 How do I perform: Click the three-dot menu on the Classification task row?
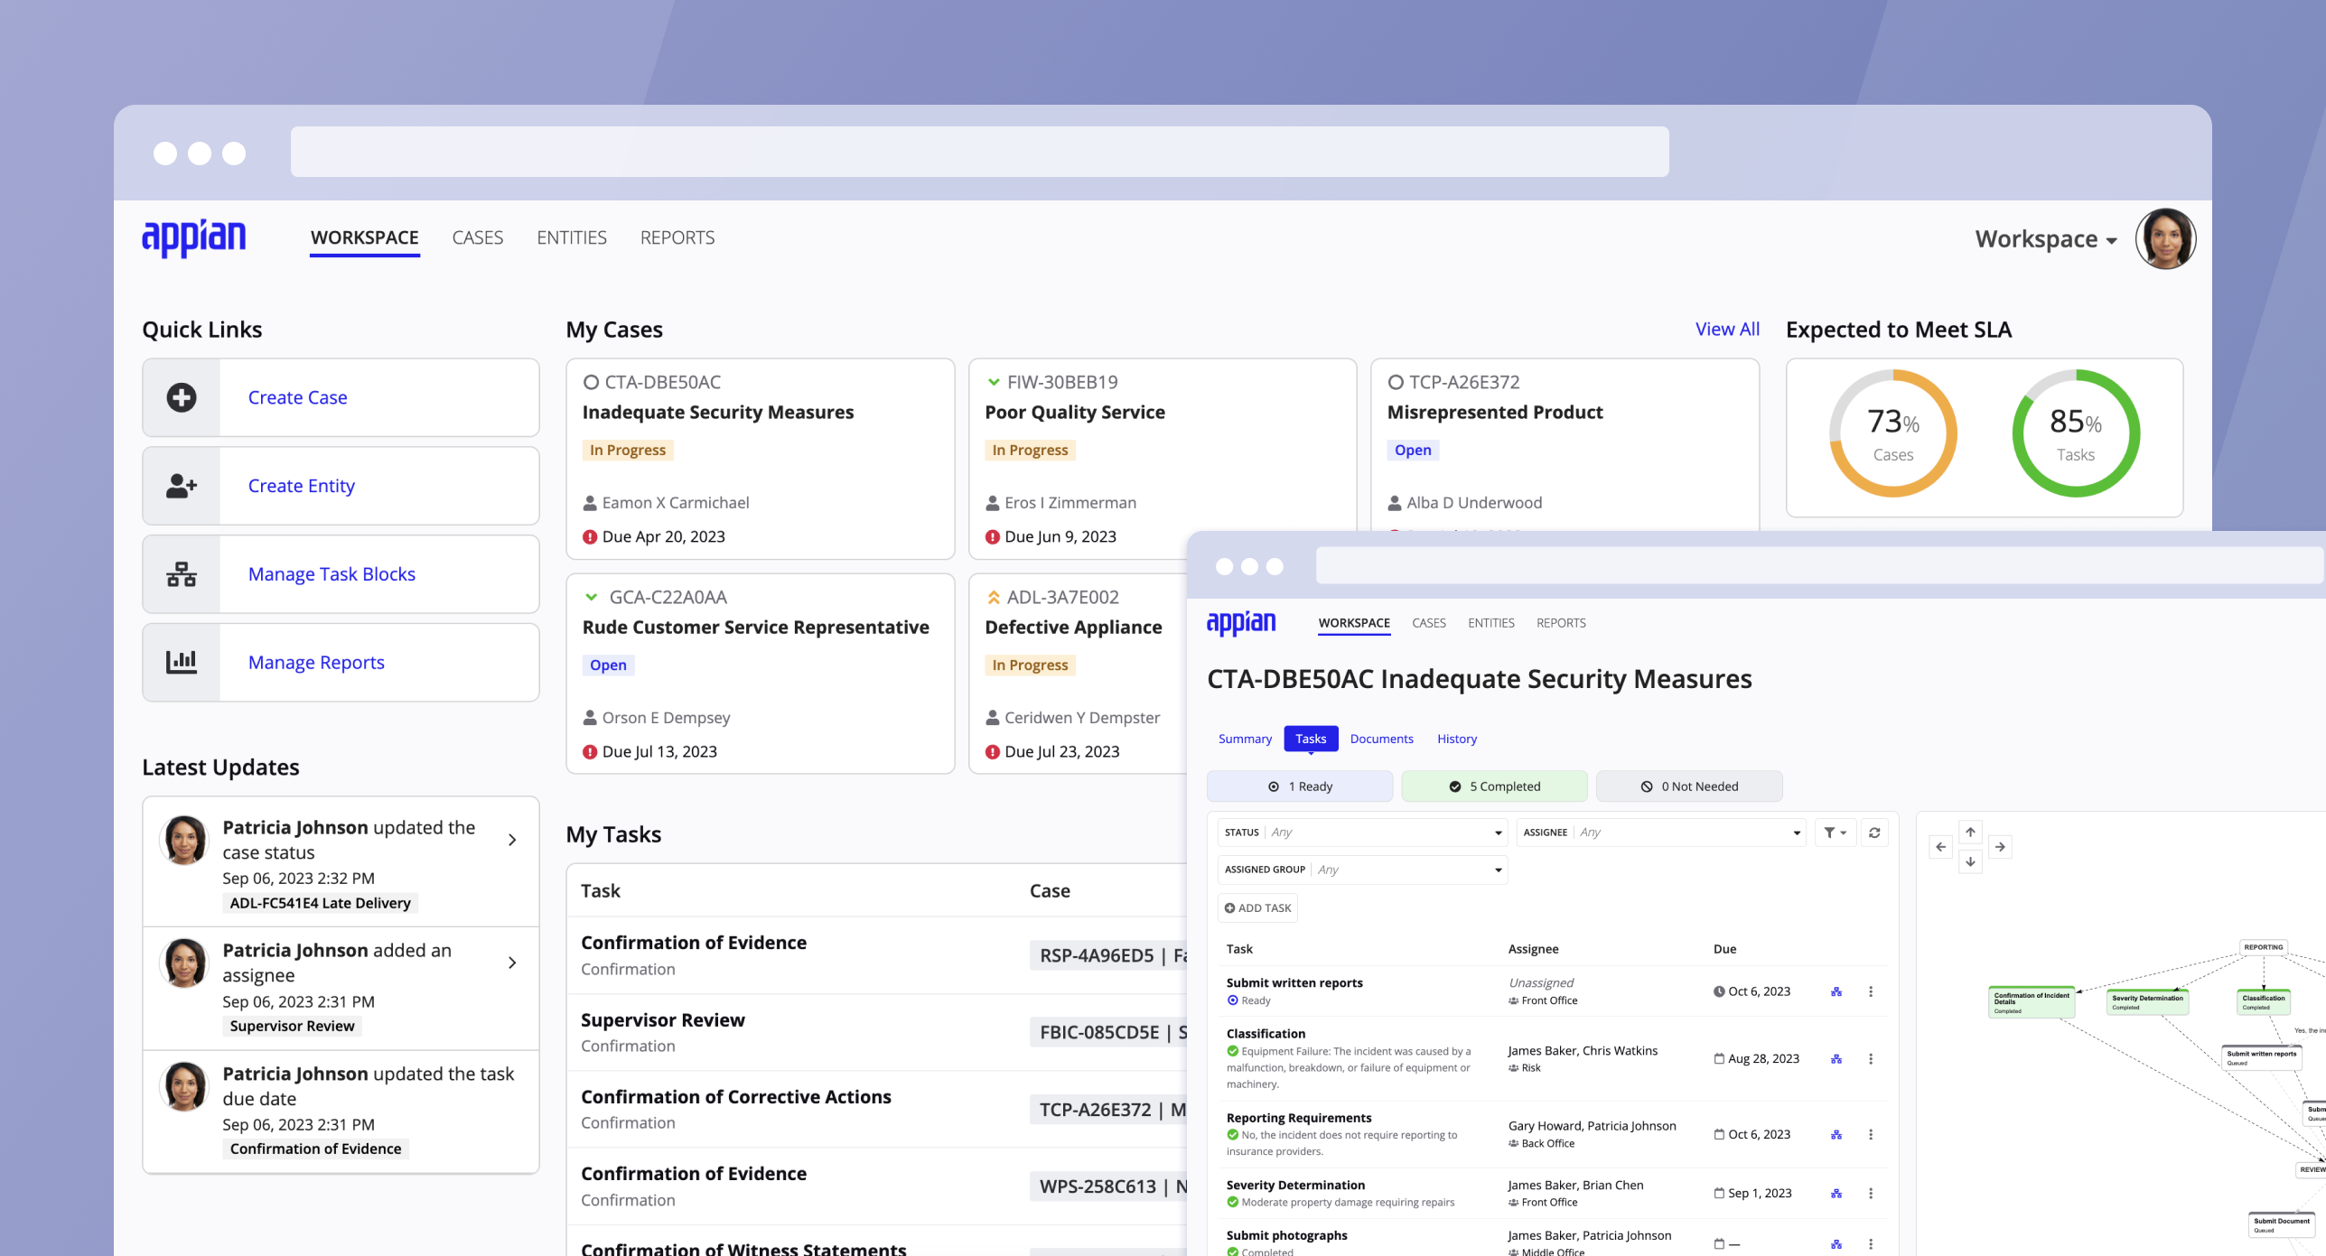(1872, 1058)
